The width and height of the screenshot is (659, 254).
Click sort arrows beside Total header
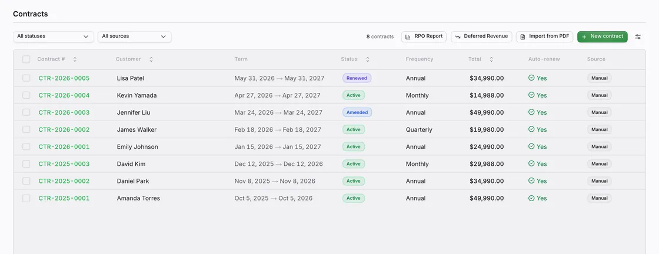click(x=491, y=59)
